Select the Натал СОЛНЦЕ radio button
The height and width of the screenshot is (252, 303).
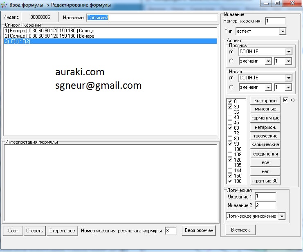(x=231, y=77)
